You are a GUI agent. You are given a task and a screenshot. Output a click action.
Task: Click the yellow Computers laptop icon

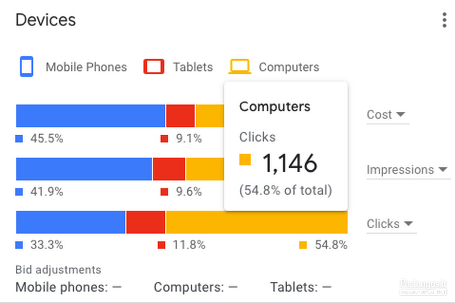(x=240, y=66)
